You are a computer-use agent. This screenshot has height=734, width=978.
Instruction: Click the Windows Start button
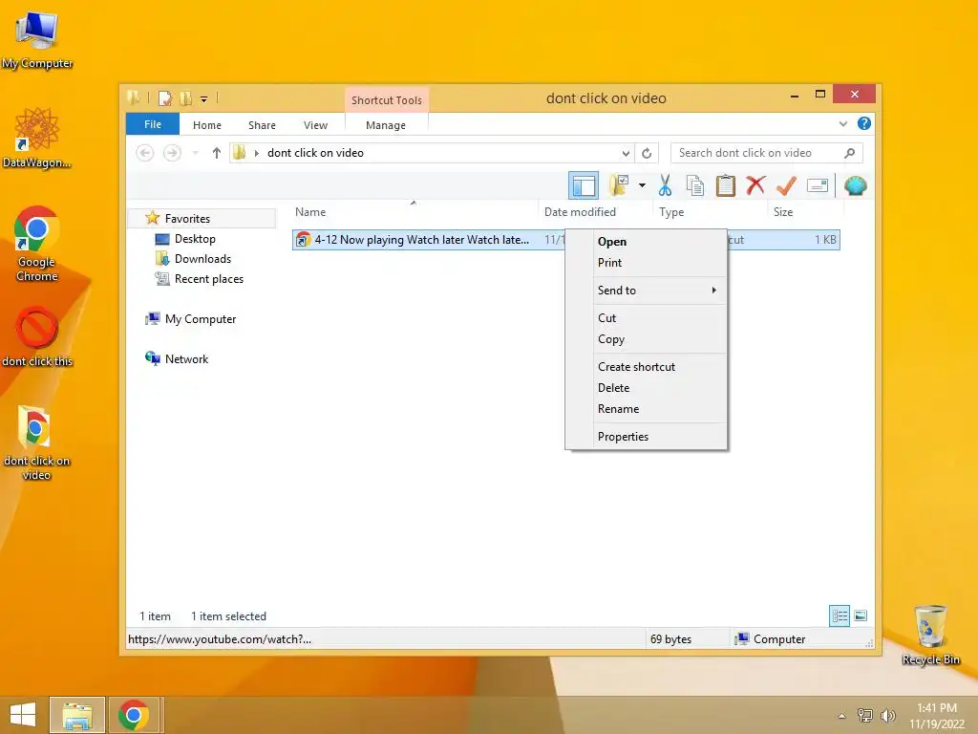pos(23,715)
